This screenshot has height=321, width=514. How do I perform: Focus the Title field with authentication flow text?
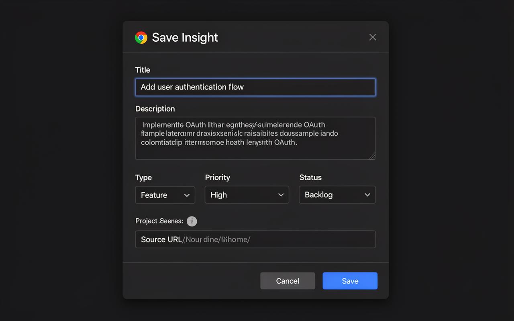[x=255, y=87]
